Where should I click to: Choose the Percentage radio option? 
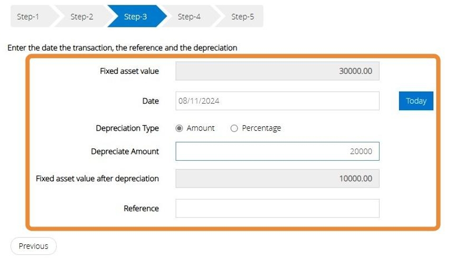(234, 128)
